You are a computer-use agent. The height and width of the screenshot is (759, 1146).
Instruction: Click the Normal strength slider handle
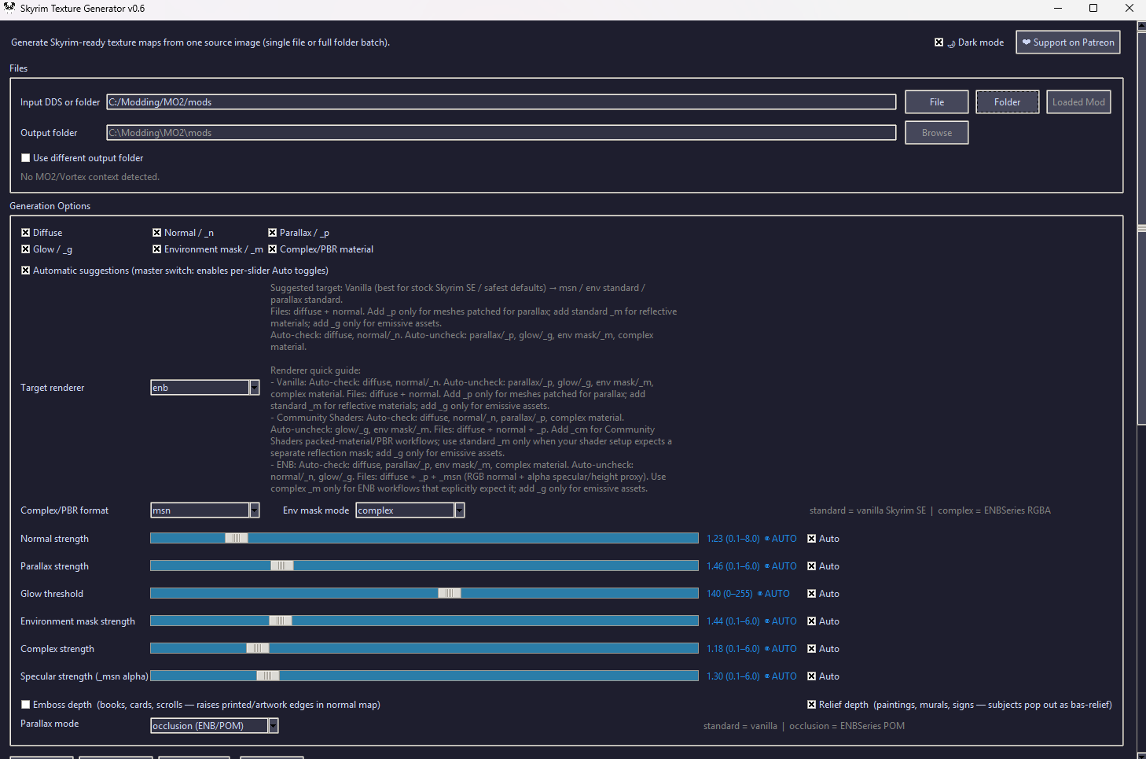(237, 539)
